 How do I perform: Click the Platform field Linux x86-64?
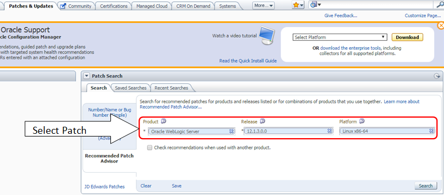pyautogui.click(x=387, y=131)
